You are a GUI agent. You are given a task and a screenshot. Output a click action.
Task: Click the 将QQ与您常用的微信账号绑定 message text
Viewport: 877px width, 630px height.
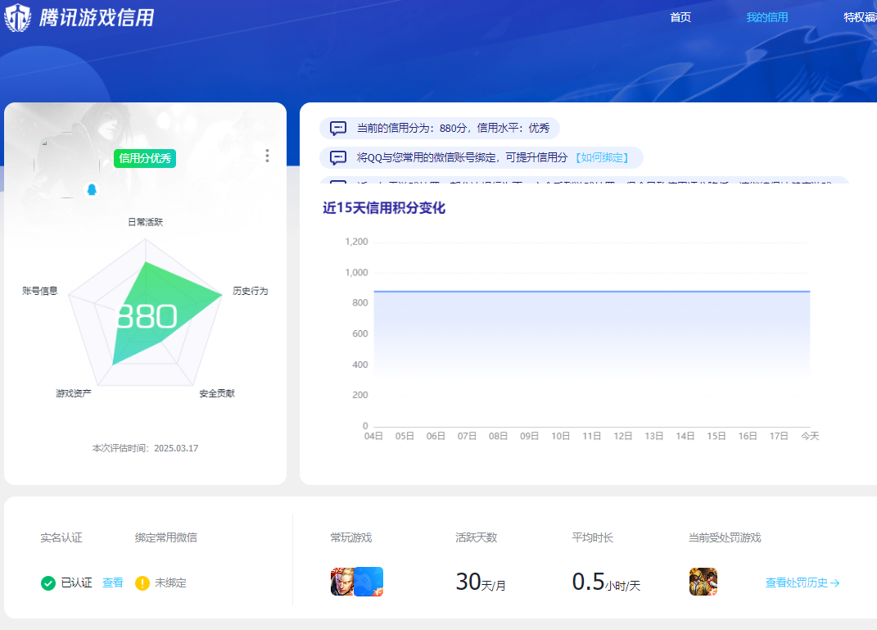(462, 158)
